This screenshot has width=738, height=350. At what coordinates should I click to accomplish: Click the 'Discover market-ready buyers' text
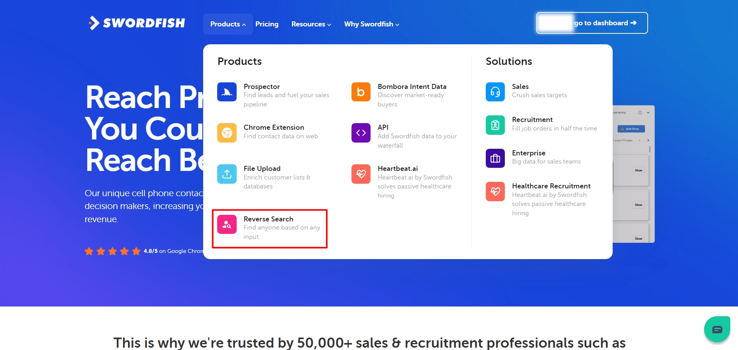[x=411, y=99]
